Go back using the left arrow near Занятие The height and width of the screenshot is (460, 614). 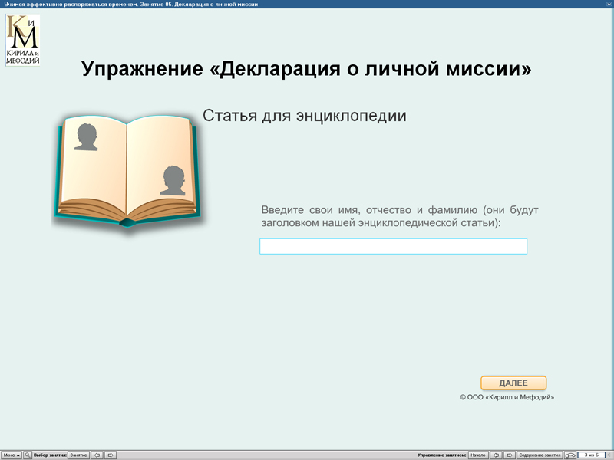(97, 454)
